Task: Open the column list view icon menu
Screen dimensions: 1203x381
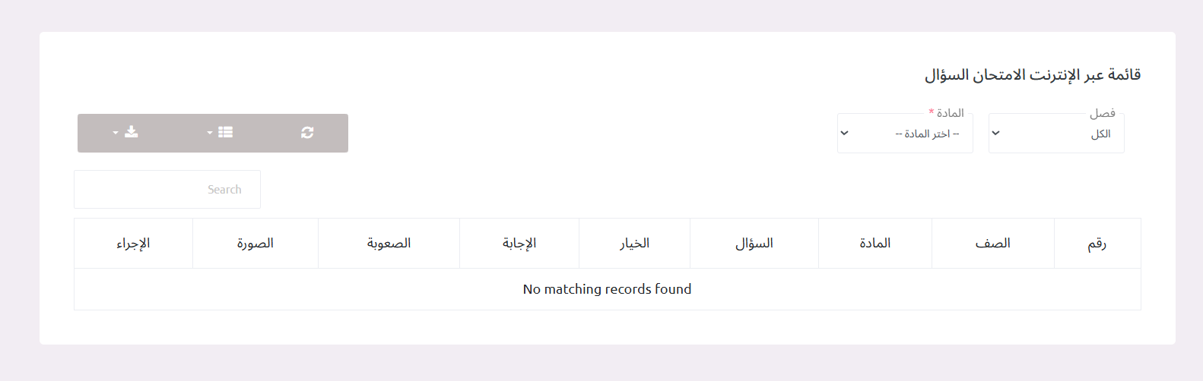Action: coord(221,133)
